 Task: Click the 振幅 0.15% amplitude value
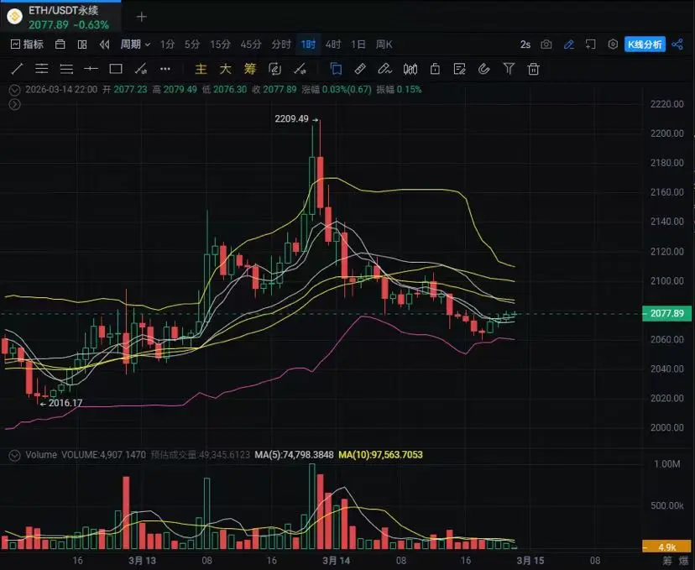point(399,90)
